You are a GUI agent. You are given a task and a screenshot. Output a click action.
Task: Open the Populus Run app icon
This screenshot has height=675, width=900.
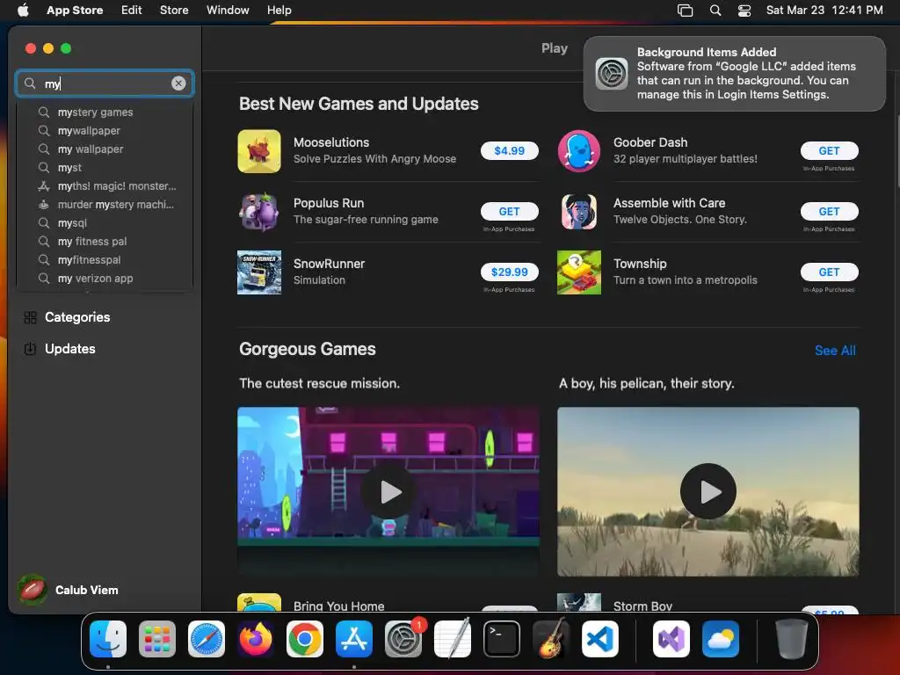pyautogui.click(x=259, y=212)
